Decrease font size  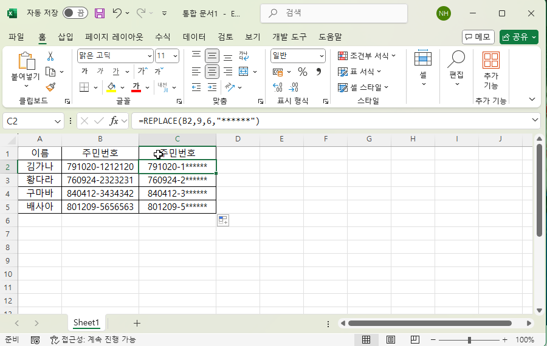point(159,71)
